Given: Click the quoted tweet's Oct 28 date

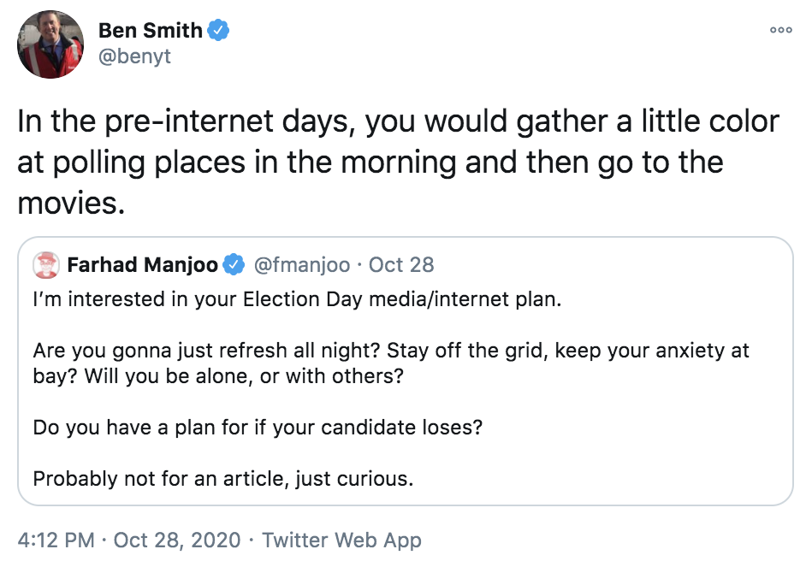Looking at the screenshot, I should pyautogui.click(x=401, y=265).
